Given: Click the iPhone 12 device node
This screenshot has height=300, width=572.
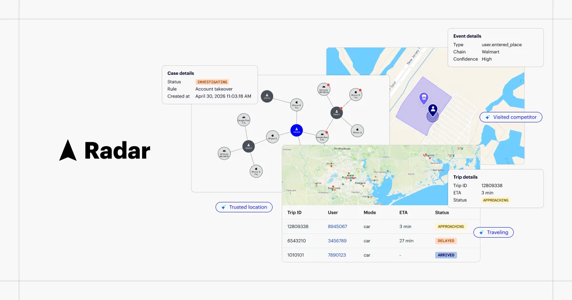Looking at the screenshot, I should [x=357, y=130].
